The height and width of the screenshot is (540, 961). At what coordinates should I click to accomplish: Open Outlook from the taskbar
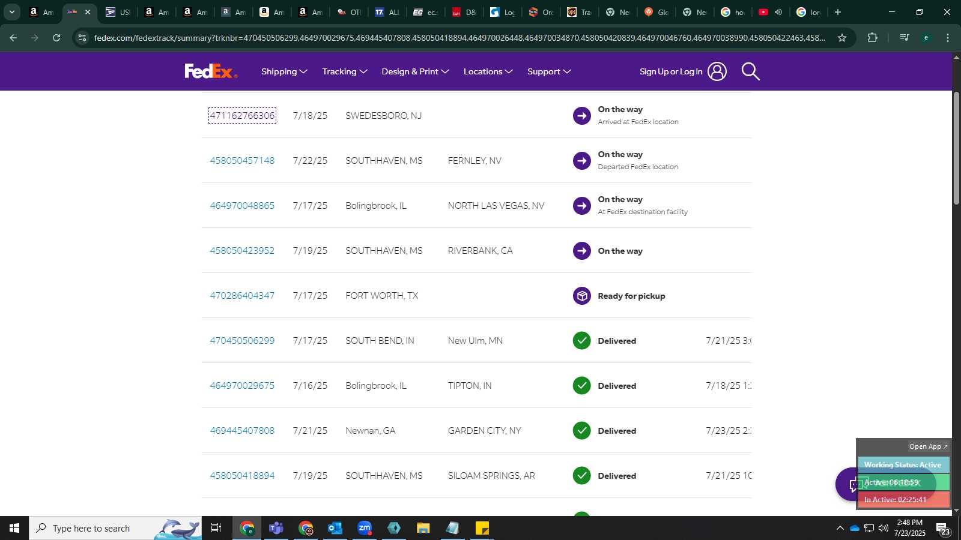point(335,528)
